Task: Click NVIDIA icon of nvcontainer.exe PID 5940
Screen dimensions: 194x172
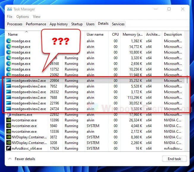Action: (9, 126)
